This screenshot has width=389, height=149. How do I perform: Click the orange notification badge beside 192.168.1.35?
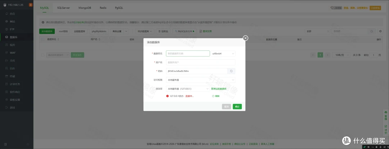point(31,5)
